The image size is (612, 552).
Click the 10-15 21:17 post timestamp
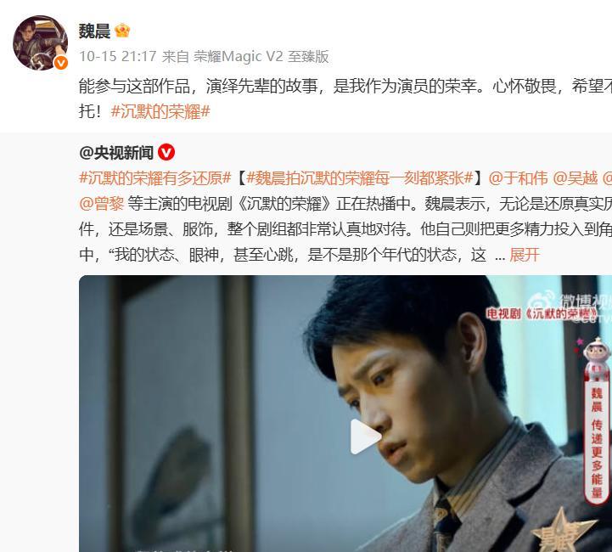click(x=117, y=57)
